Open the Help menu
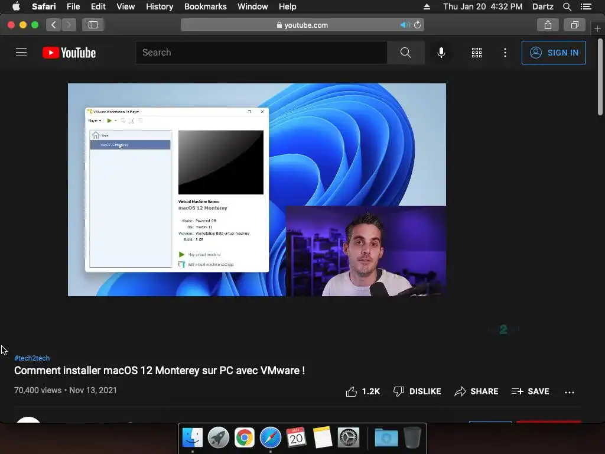Image resolution: width=605 pixels, height=454 pixels. tap(288, 7)
